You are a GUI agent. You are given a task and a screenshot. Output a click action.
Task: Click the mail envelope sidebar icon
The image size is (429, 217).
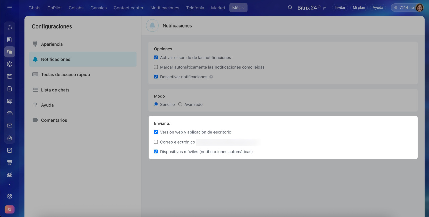click(9, 125)
